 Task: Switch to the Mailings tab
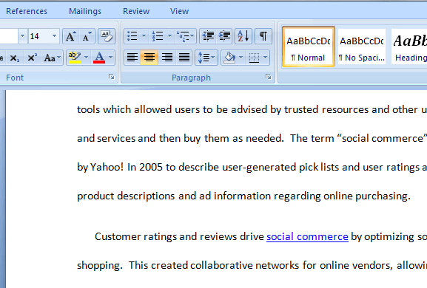click(x=85, y=11)
